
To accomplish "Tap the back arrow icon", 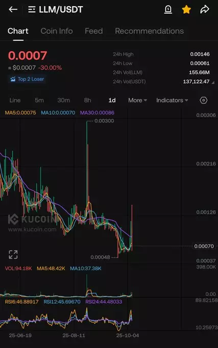I will point(13,9).
